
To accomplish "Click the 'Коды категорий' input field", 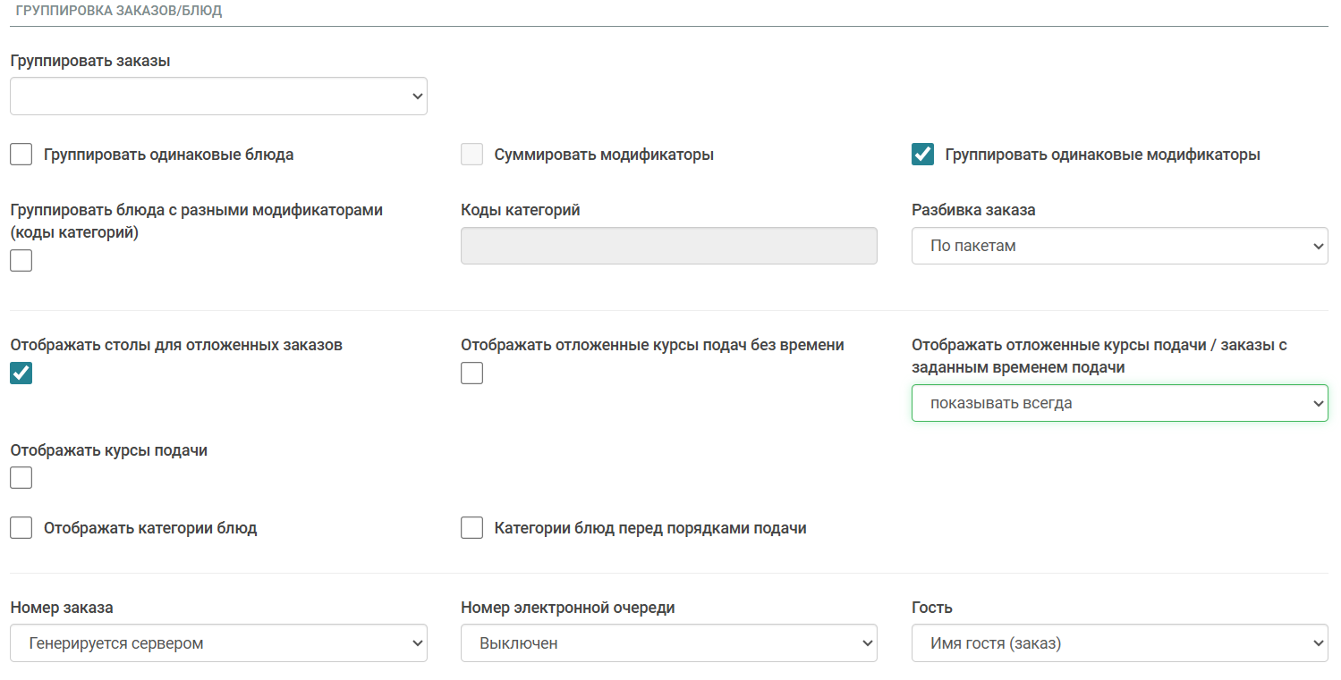I will point(668,246).
